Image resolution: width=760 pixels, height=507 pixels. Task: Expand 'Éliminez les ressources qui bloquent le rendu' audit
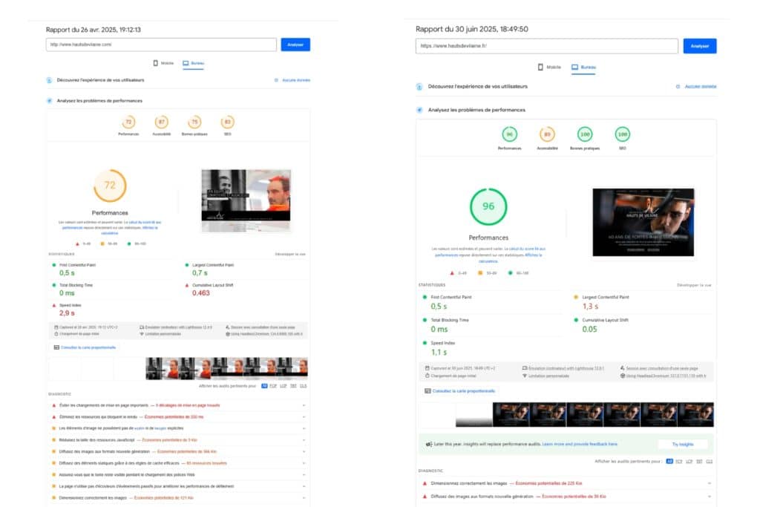[178, 417]
